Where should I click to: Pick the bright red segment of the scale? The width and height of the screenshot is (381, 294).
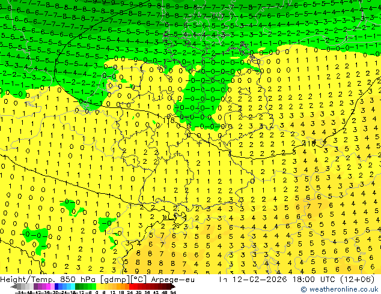(133, 286)
